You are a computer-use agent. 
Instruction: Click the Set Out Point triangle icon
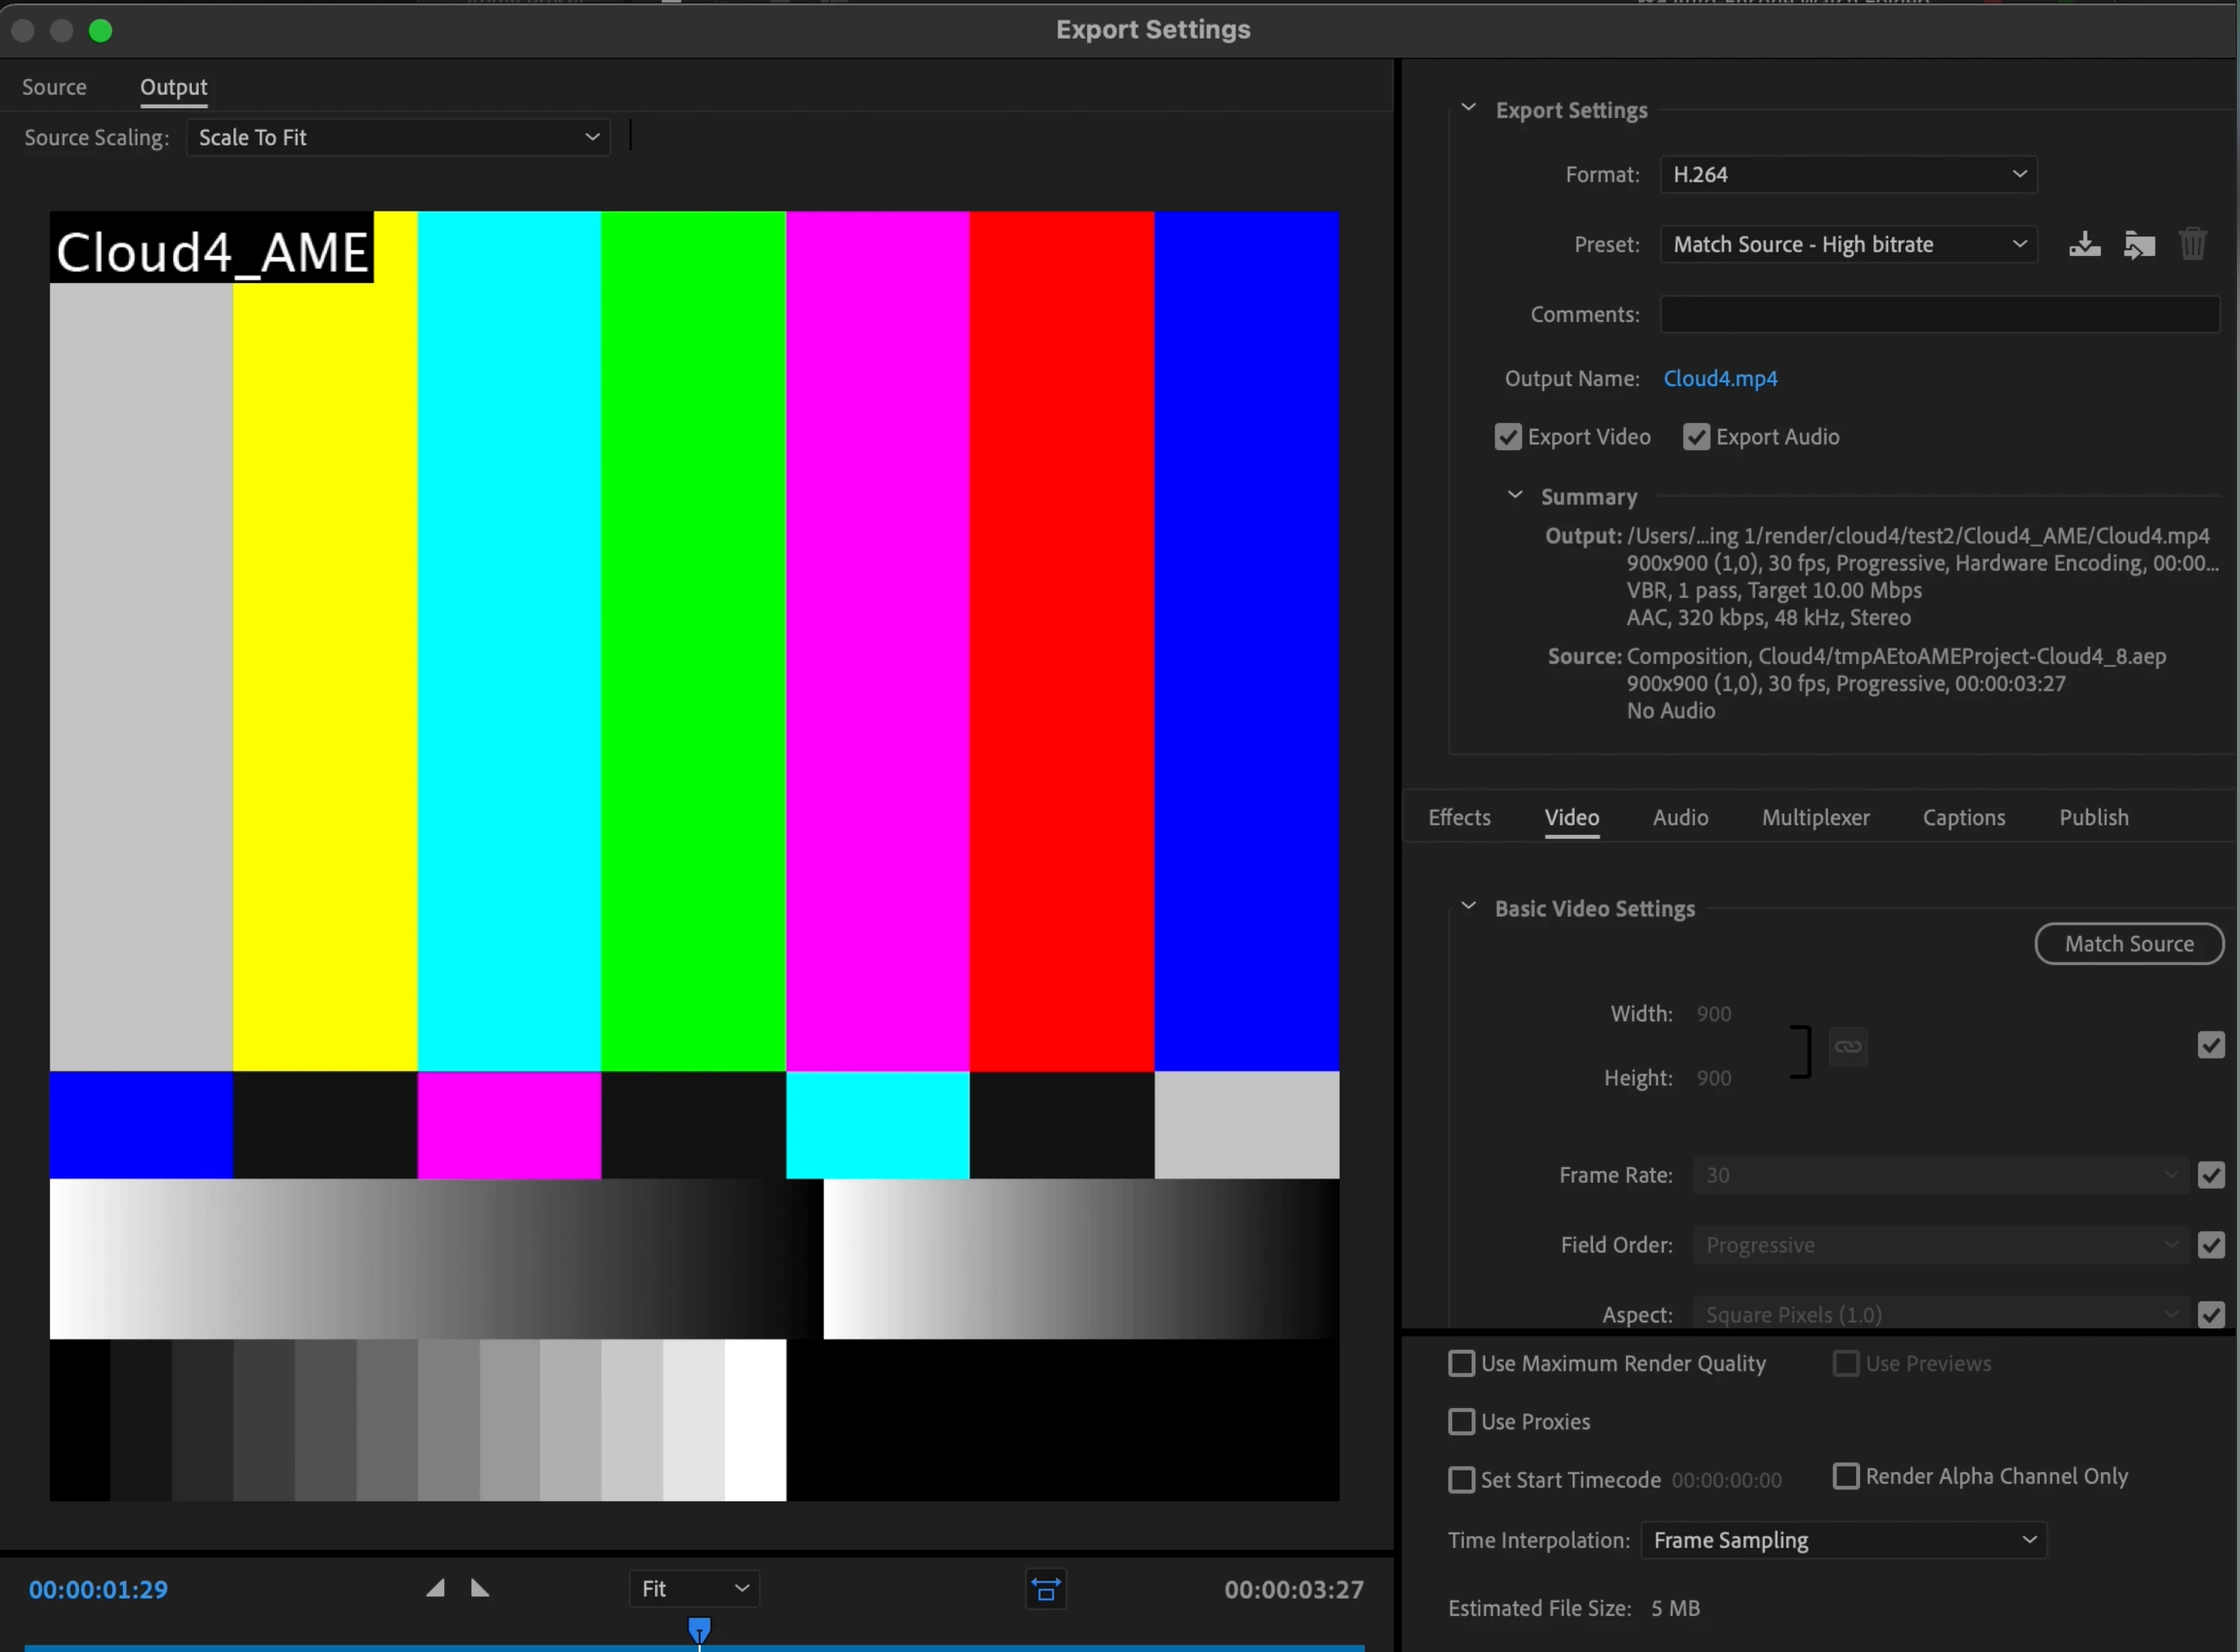(479, 1588)
